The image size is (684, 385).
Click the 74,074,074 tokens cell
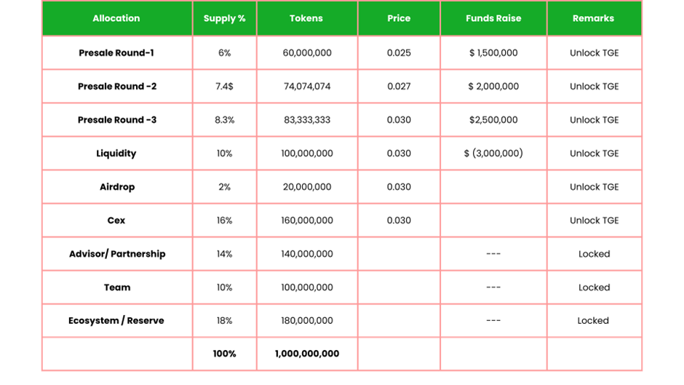307,87
